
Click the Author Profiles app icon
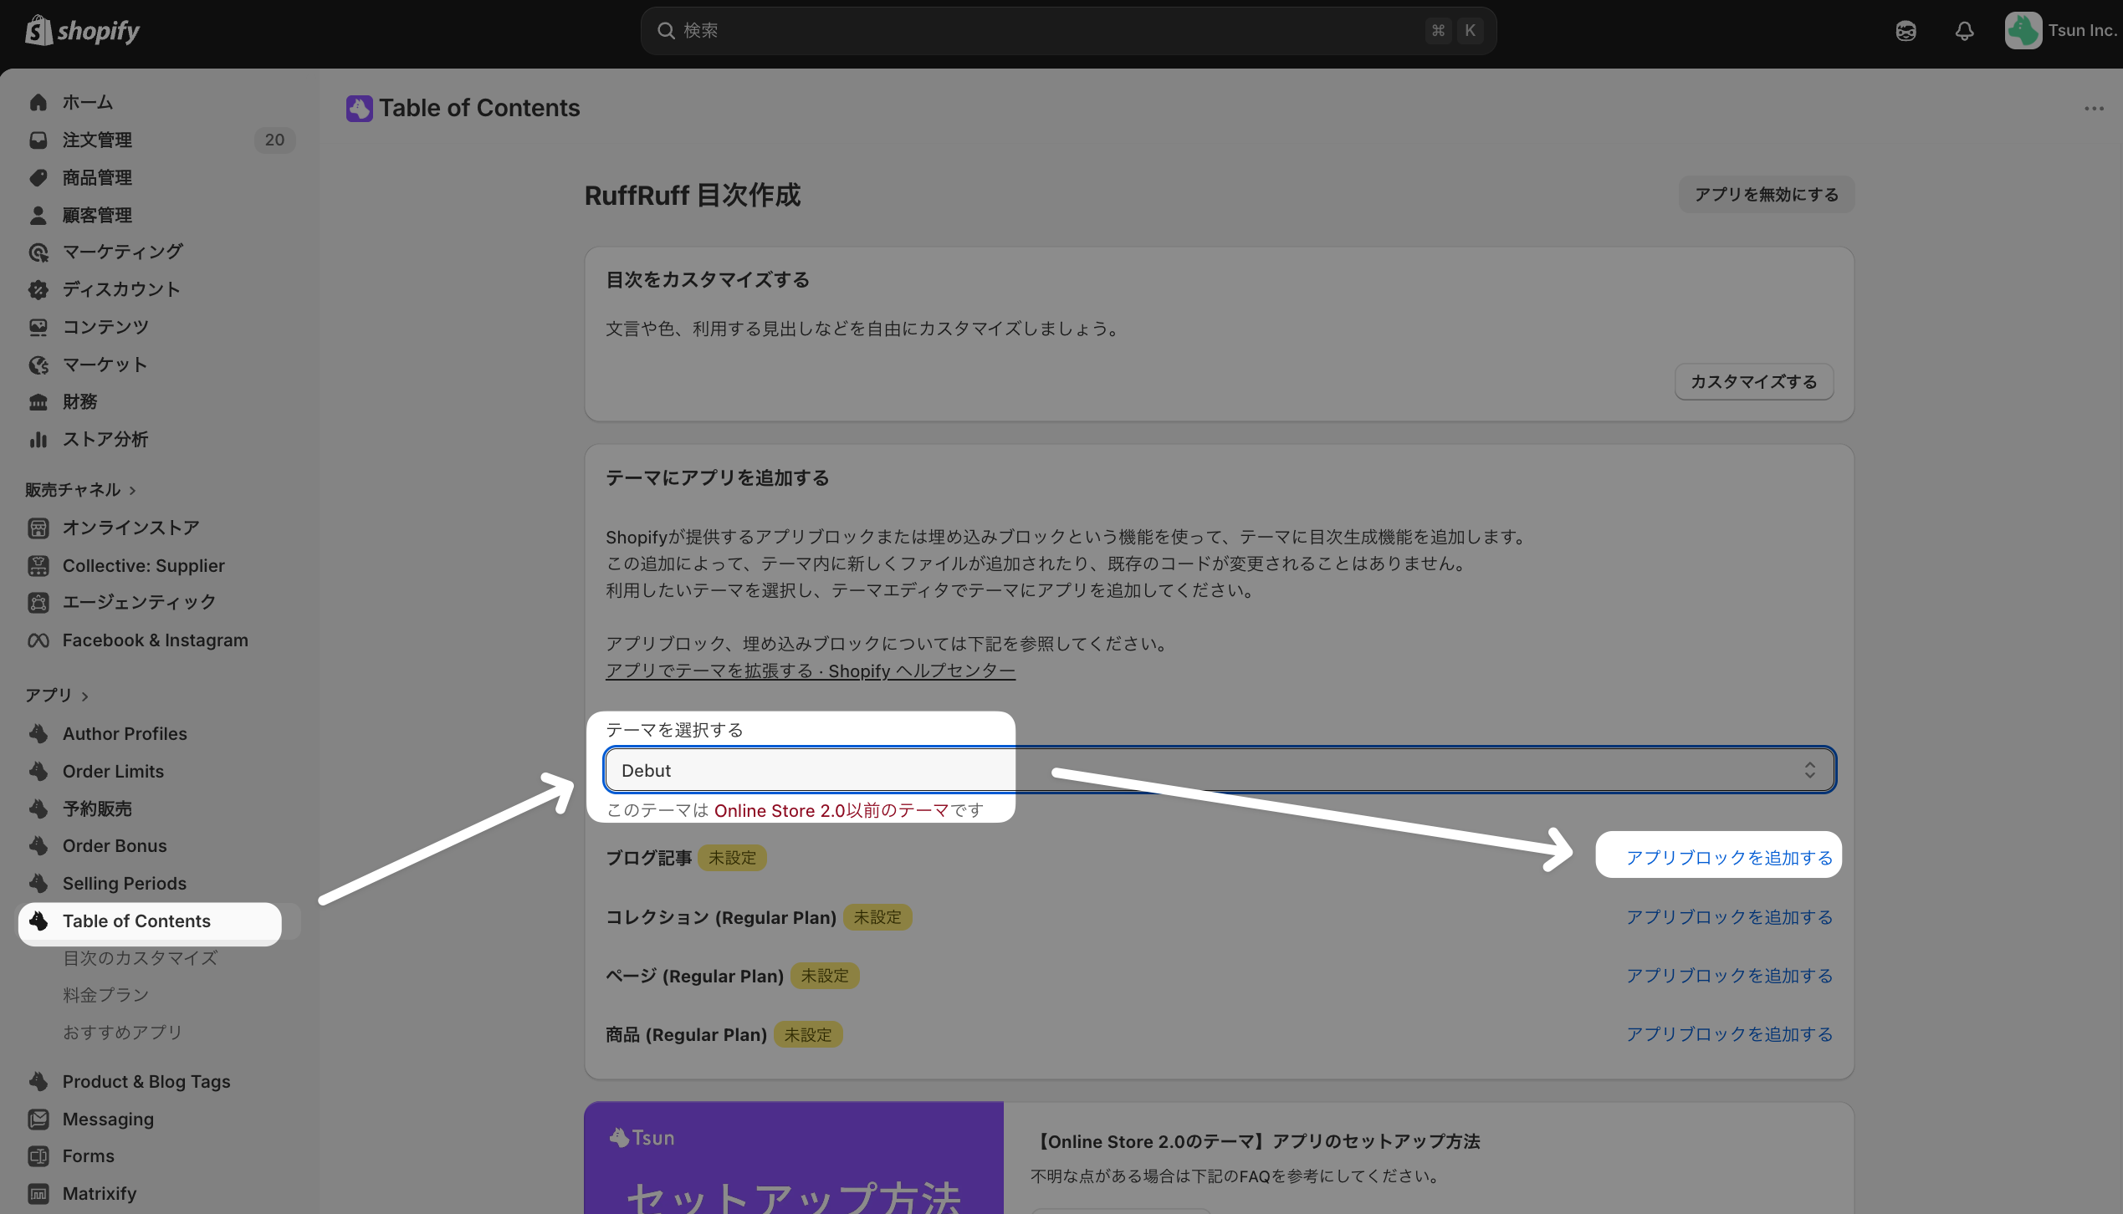(38, 733)
